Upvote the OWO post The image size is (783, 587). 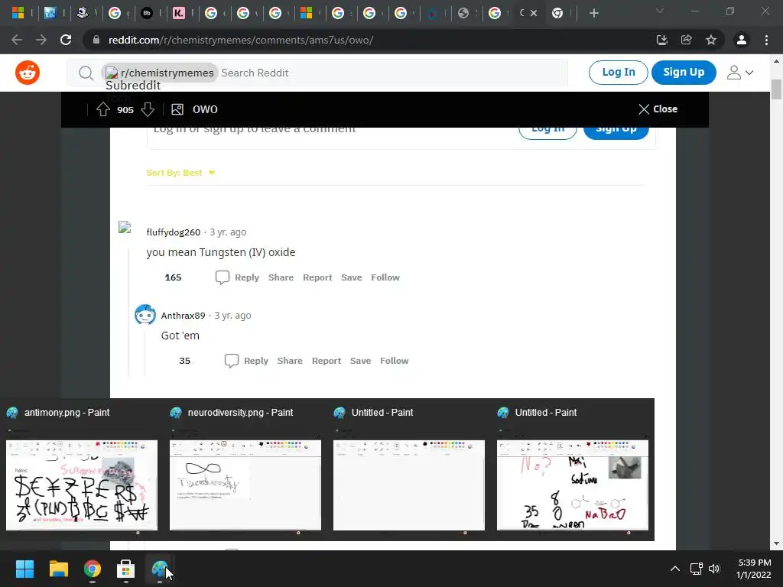[x=103, y=109]
